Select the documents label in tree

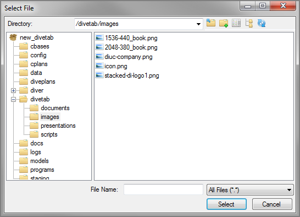click(55, 108)
